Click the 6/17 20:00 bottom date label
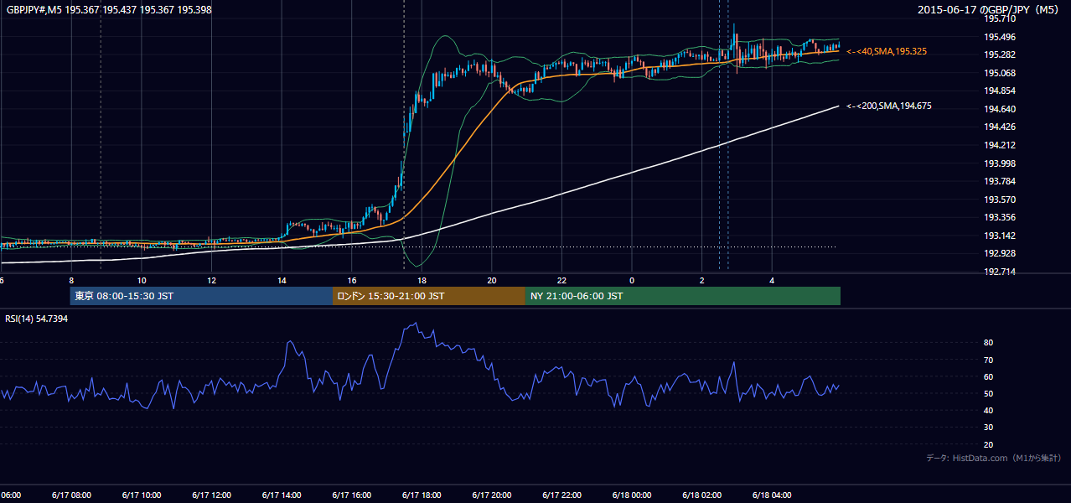 point(492,495)
